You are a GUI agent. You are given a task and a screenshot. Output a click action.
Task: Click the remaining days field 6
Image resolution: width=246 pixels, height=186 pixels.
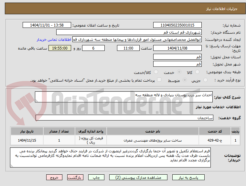point(93,48)
